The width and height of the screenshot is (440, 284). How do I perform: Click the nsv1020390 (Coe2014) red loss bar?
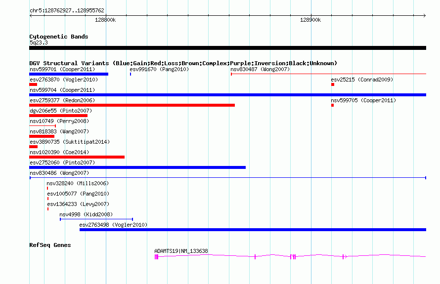pyautogui.click(x=77, y=157)
